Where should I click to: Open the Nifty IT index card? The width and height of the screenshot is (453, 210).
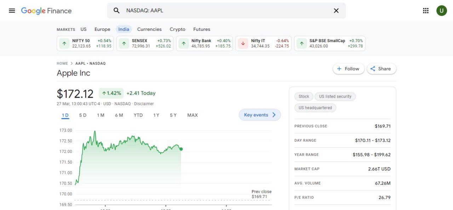coord(263,44)
